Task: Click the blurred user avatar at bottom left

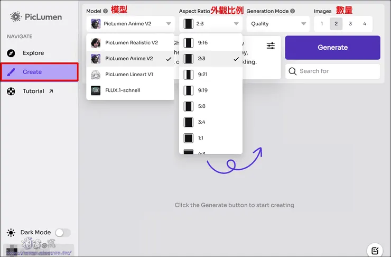Action: (12, 250)
